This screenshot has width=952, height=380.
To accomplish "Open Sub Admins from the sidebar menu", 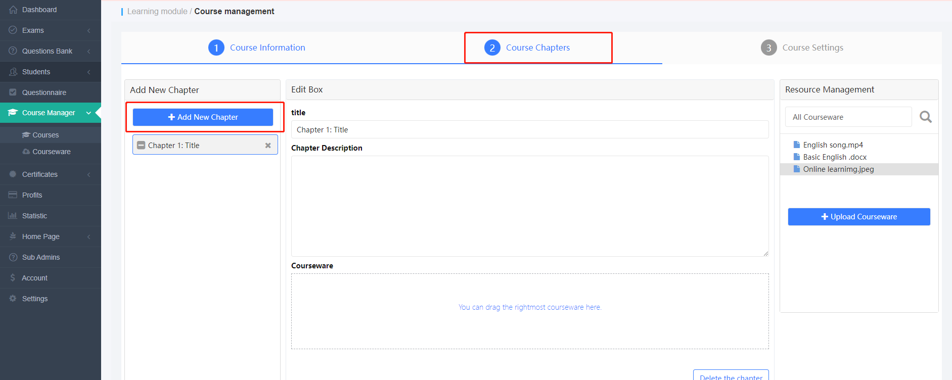I will pyautogui.click(x=51, y=257).
